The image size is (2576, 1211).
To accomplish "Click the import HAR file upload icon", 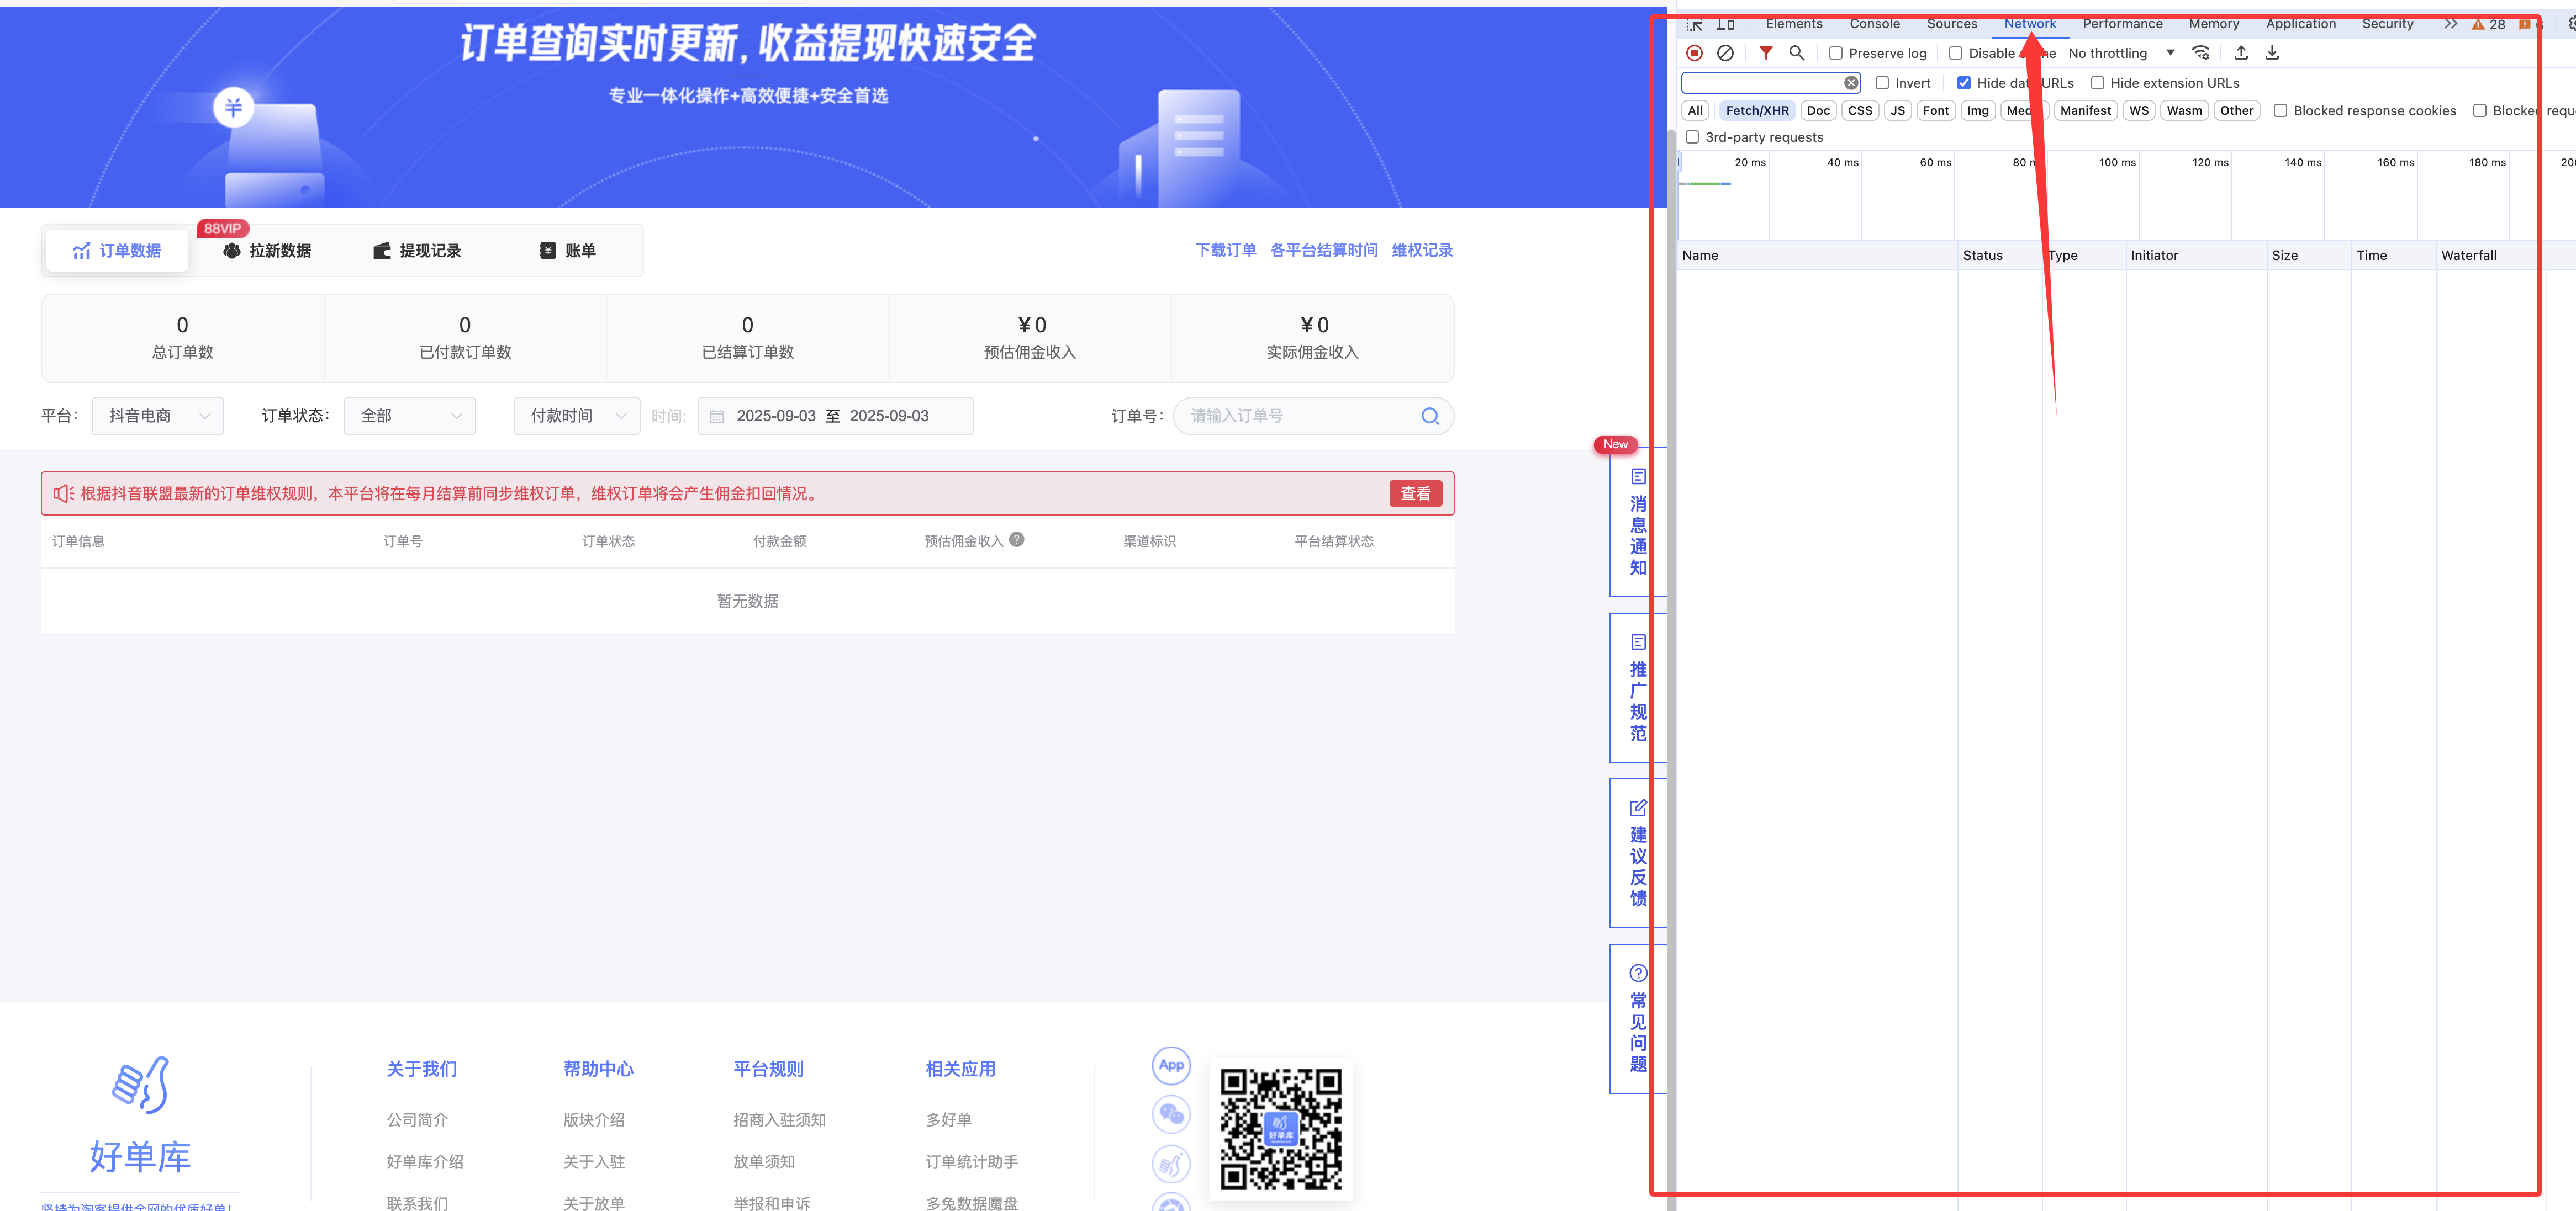I will click(x=2241, y=53).
